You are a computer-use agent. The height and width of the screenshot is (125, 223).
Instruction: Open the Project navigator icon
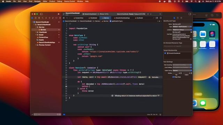pyautogui.click(x=32, y=18)
